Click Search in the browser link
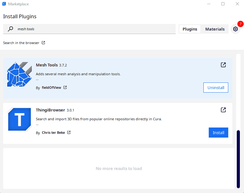This screenshot has width=244, height=193. 21,43
